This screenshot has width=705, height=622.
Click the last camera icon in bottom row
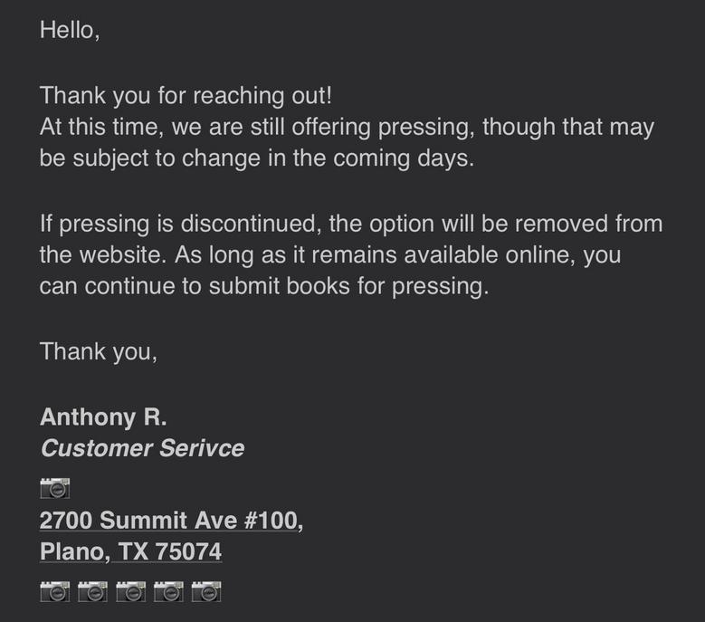(206, 592)
